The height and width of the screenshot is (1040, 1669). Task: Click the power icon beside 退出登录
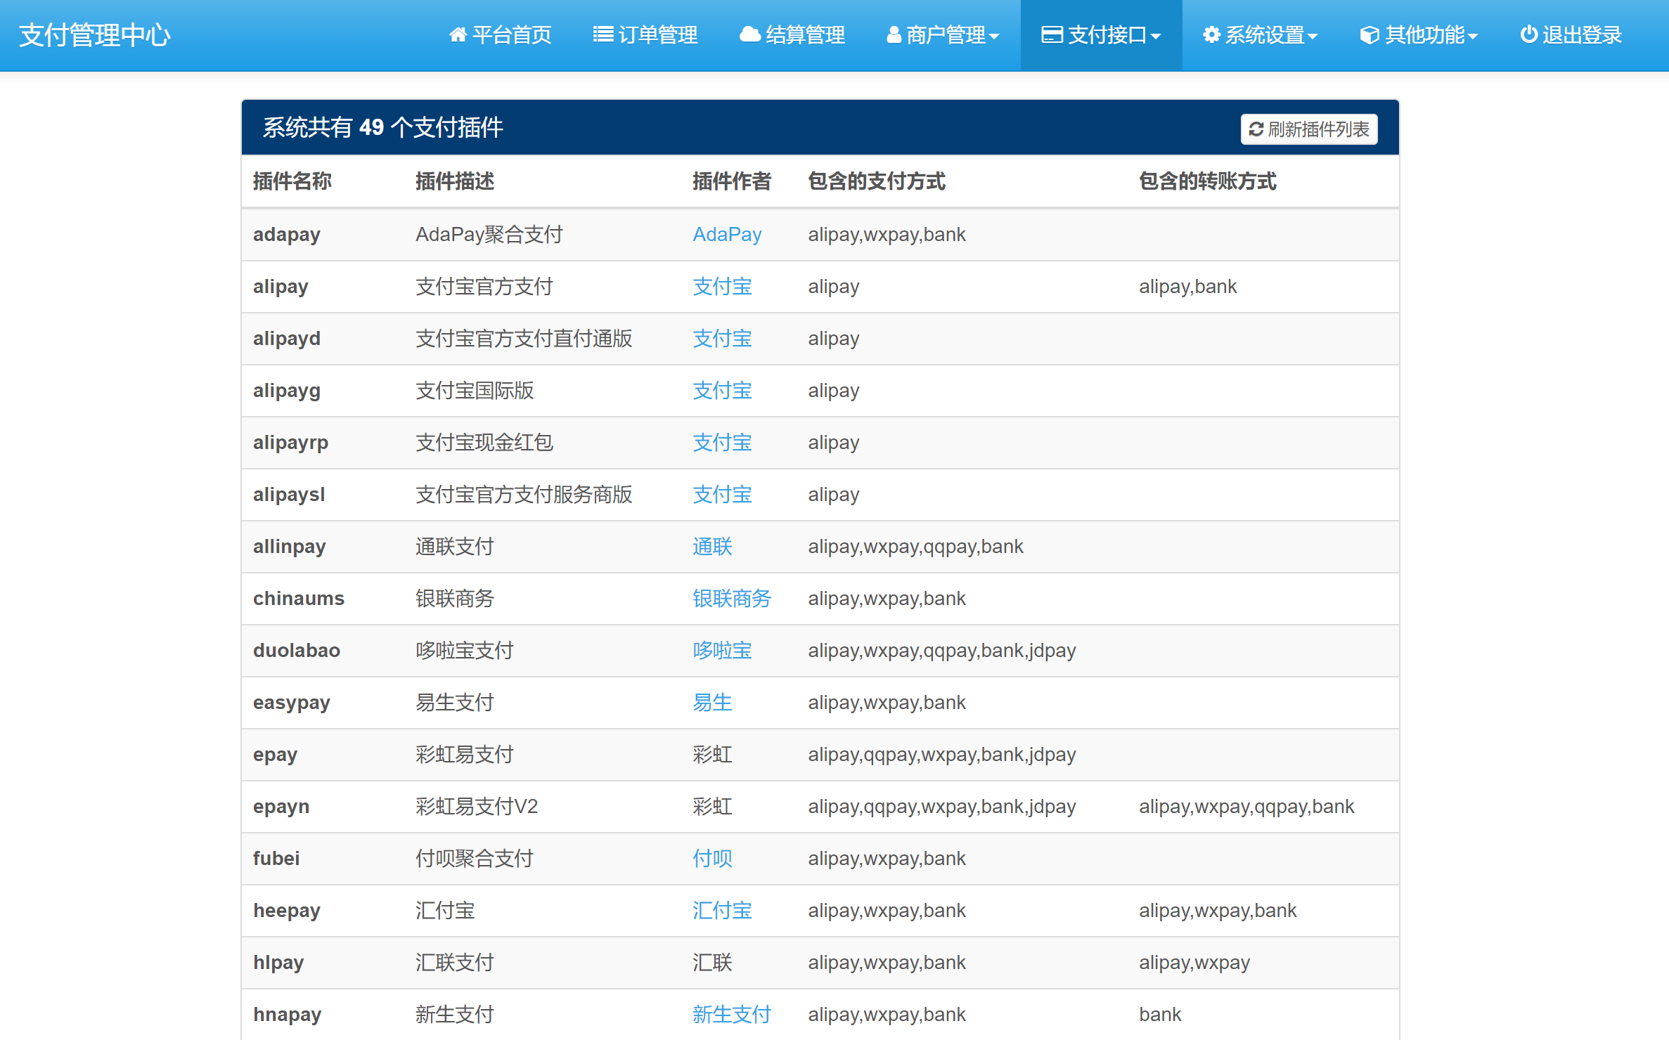click(x=1528, y=34)
